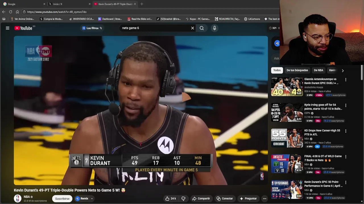Open the NBA channel avatar
The height and width of the screenshot is (204, 364).
coord(18,199)
